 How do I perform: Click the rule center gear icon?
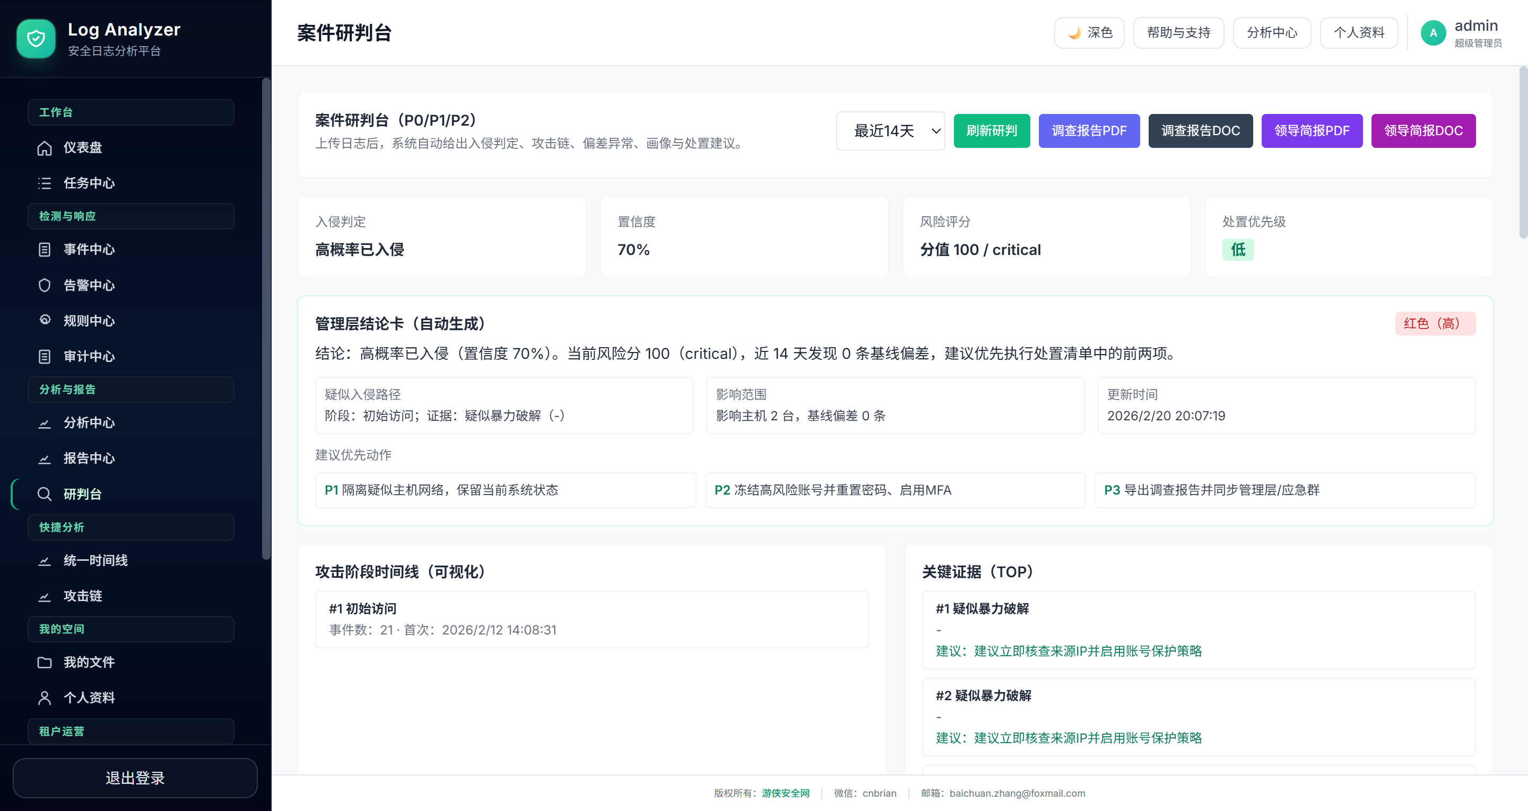point(45,320)
